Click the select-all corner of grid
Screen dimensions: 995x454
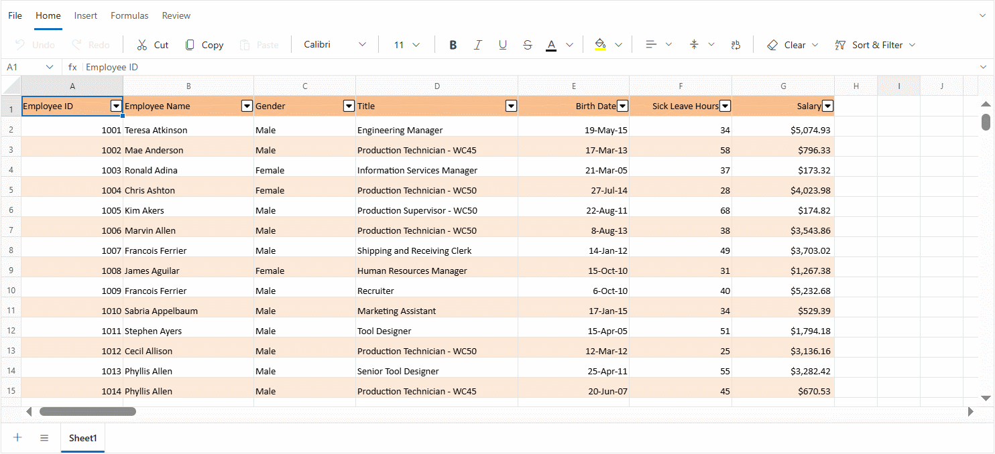pyautogui.click(x=11, y=86)
